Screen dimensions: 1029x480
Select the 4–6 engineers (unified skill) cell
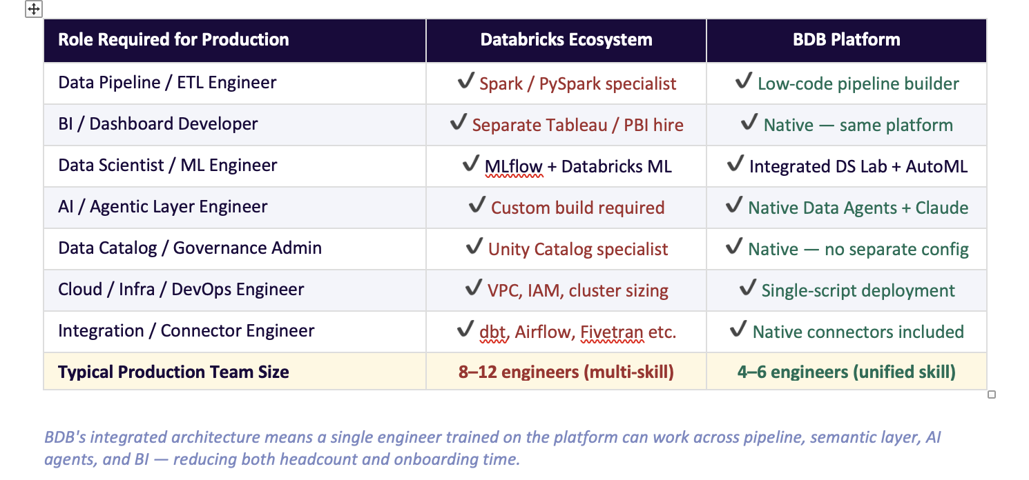coord(846,371)
